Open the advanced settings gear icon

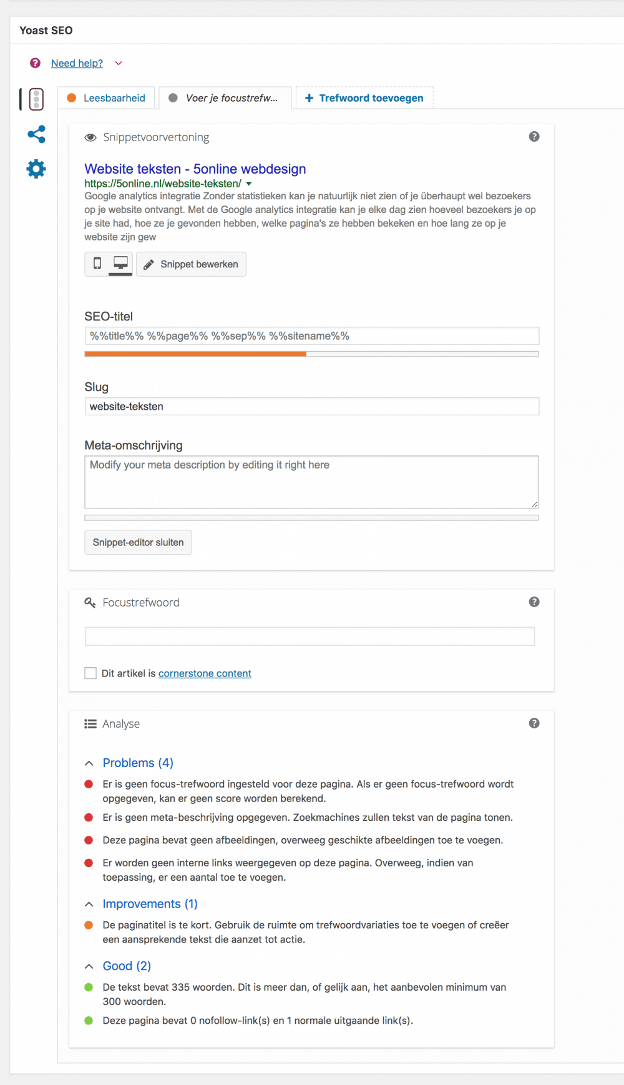(36, 169)
